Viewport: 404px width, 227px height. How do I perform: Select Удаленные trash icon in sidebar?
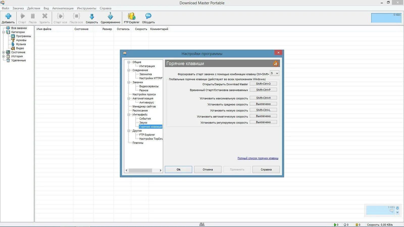pyautogui.click(x=8, y=60)
